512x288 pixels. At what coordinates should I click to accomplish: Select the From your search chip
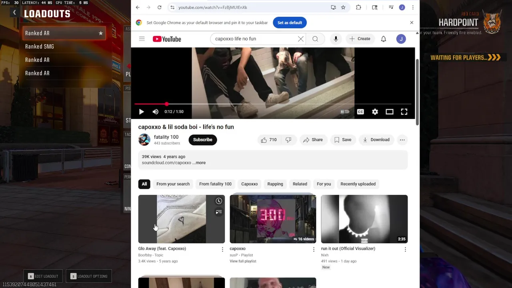(x=173, y=184)
